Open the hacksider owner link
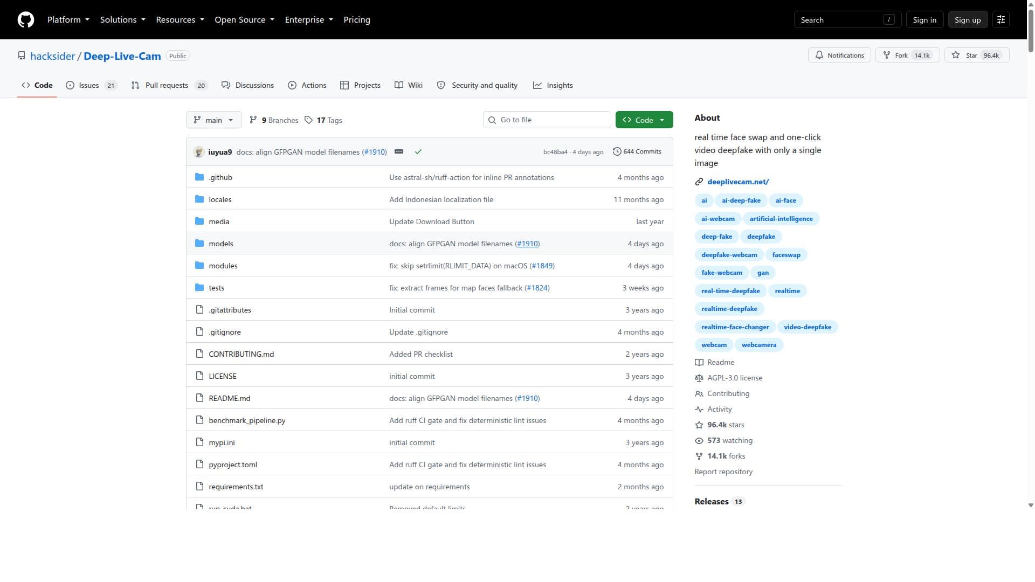Viewport: 1035px width, 582px height. pyautogui.click(x=53, y=57)
